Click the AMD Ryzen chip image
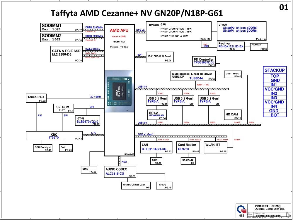 coord(120,91)
